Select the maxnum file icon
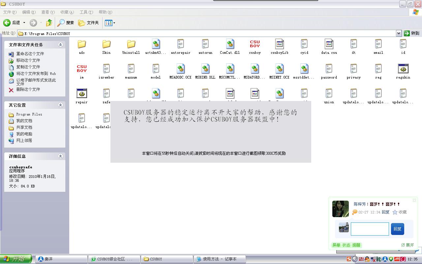The height and width of the screenshot is (264, 422). point(131,69)
